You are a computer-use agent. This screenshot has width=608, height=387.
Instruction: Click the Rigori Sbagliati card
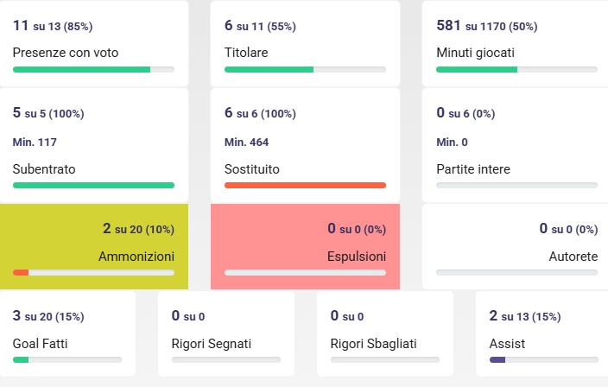point(385,333)
